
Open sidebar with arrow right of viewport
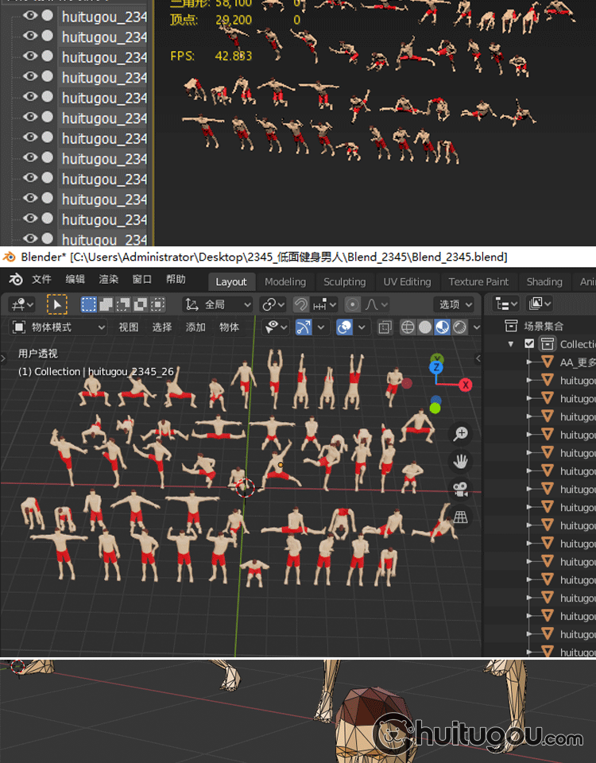pyautogui.click(x=478, y=358)
